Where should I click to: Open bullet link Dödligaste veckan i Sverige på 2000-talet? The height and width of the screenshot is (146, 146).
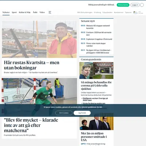pyautogui.click(x=95, y=99)
